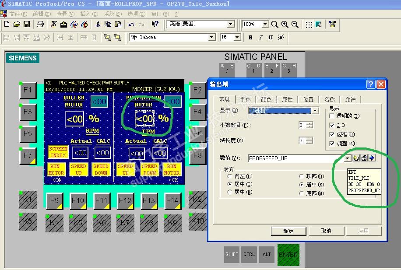Click the Paste clipboard icon

(118, 24)
